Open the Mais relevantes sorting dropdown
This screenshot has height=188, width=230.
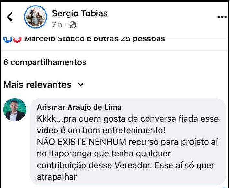[37, 85]
